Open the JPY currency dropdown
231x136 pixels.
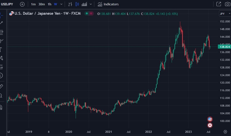point(225,14)
